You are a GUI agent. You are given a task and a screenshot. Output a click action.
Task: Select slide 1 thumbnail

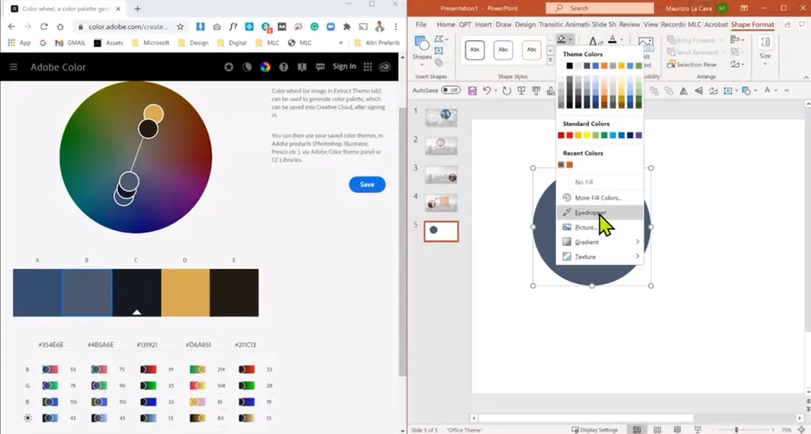(x=441, y=117)
